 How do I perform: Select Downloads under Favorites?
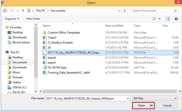click(16, 37)
